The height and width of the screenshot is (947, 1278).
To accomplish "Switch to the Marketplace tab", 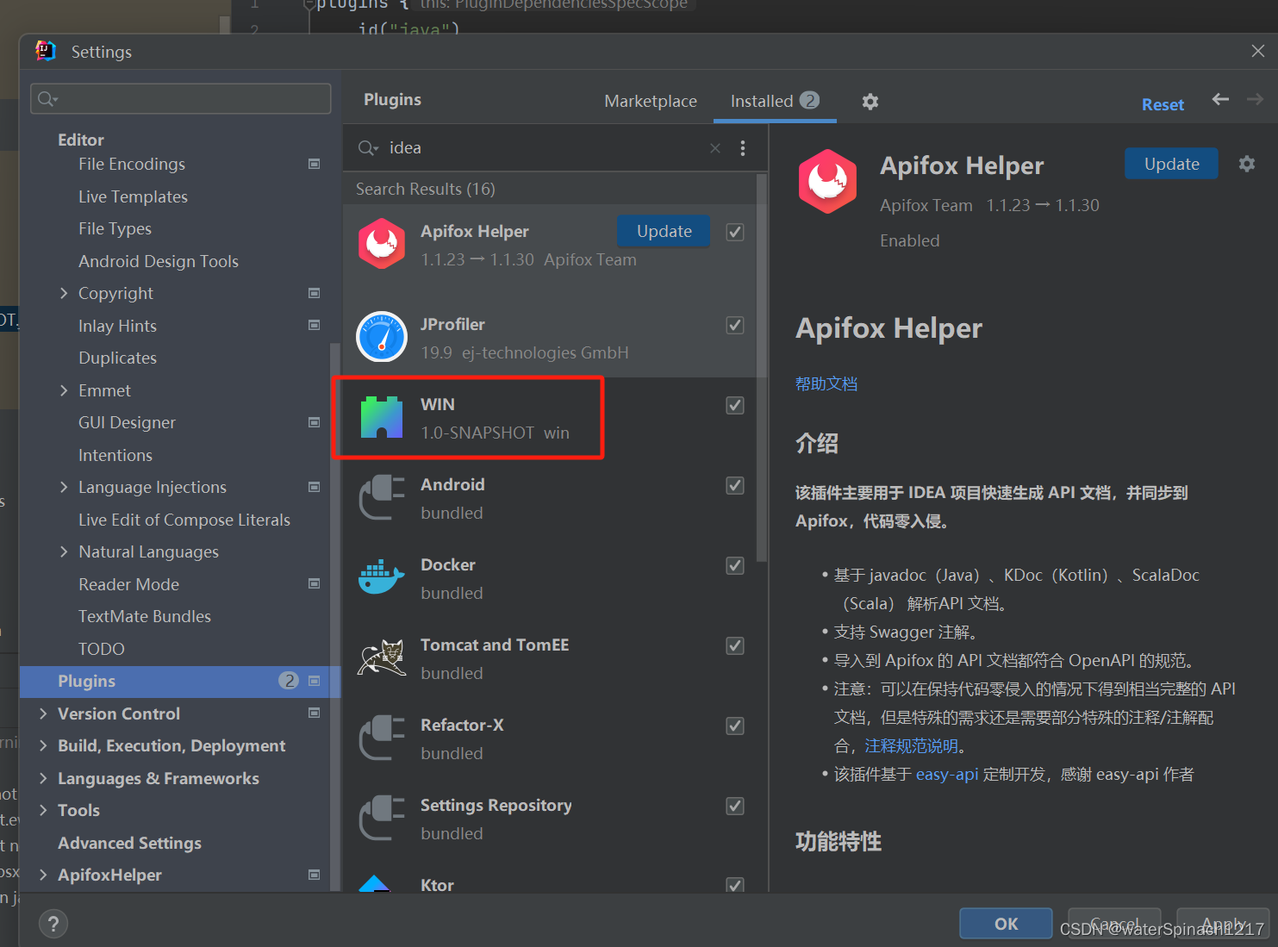I will click(651, 101).
